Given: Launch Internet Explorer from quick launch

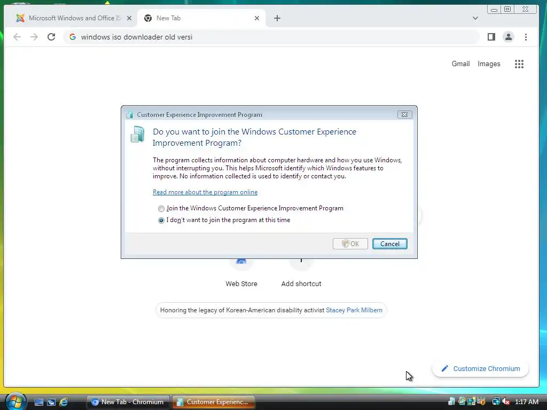Looking at the screenshot, I should 64,402.
